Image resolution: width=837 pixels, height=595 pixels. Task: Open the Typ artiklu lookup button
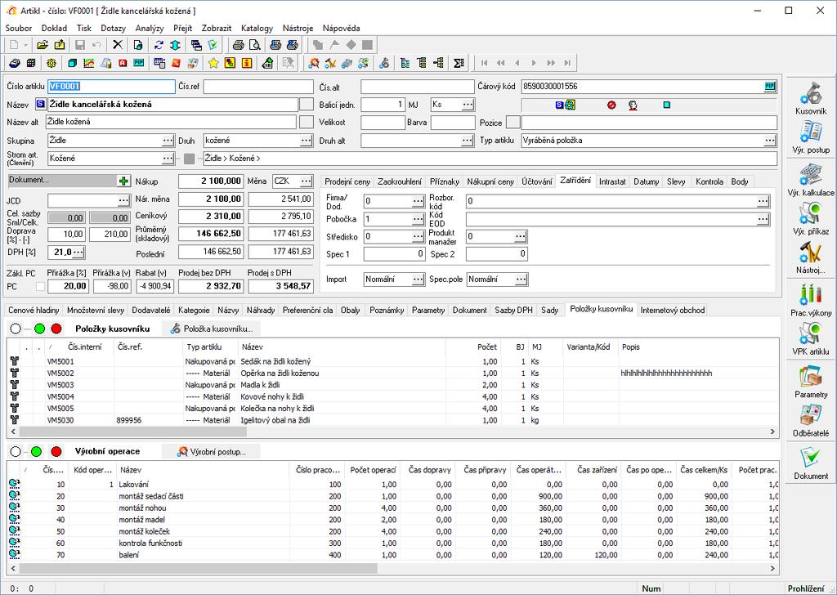point(769,141)
